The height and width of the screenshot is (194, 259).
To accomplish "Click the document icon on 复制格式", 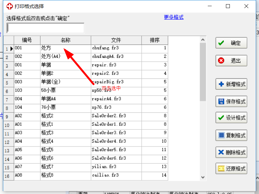I will pos(221,135).
